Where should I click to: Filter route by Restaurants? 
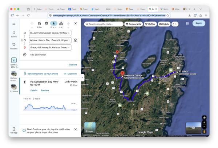pos(133,24)
